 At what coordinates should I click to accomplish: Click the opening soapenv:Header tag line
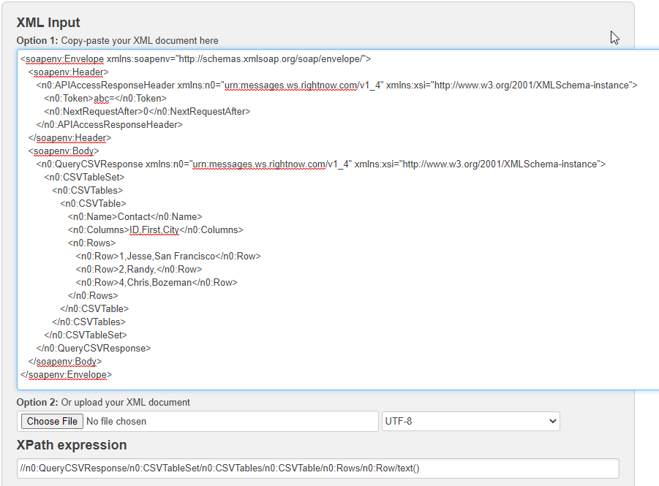(x=68, y=72)
